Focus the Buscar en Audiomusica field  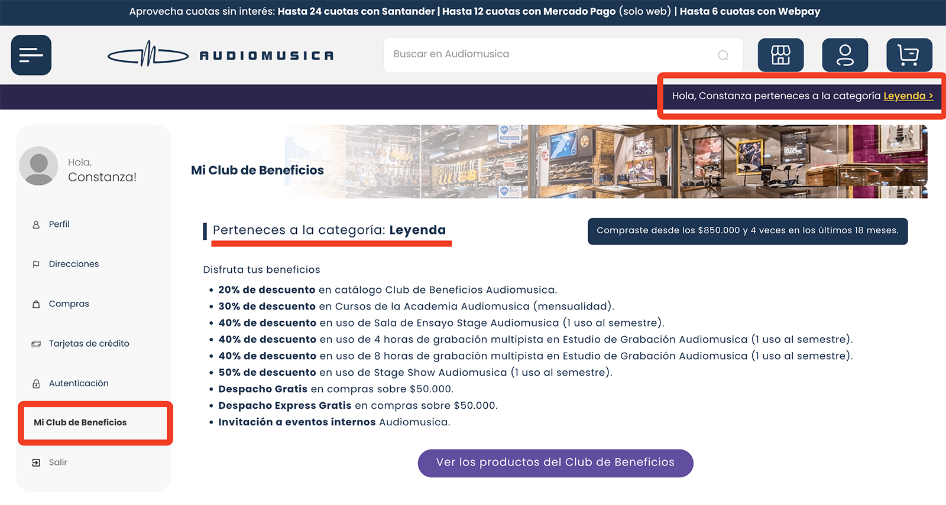tap(563, 55)
